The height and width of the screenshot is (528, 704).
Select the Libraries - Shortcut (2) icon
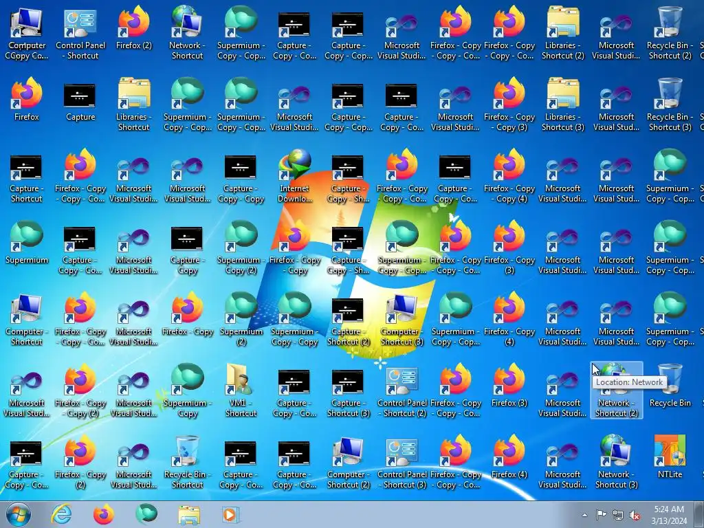[562, 32]
